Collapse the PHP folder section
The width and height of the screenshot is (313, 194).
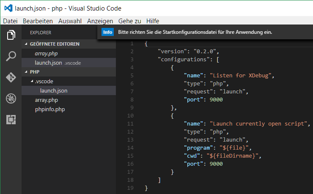(34, 72)
